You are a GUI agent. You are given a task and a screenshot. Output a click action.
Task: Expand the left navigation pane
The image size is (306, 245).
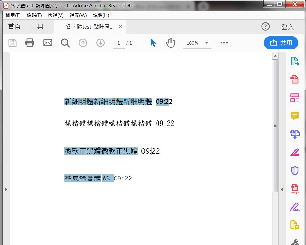click(x=6, y=189)
